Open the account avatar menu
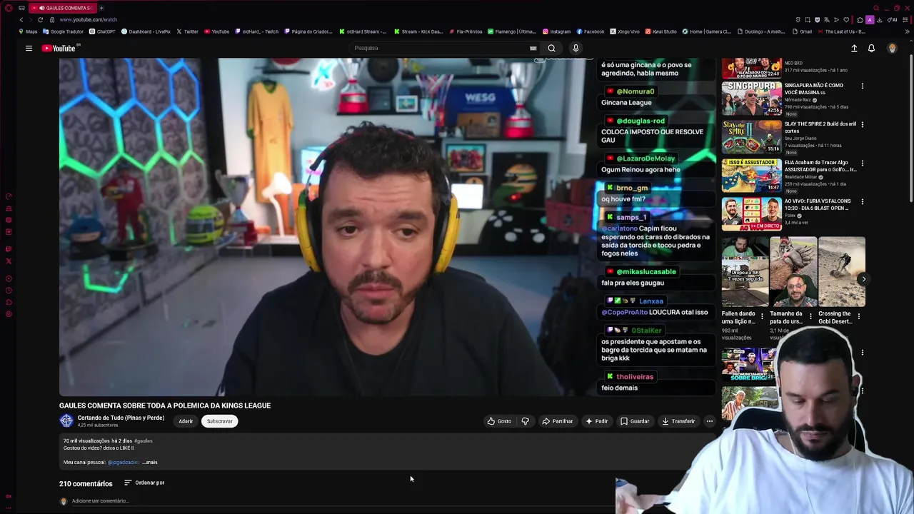The width and height of the screenshot is (914, 514). pos(892,48)
